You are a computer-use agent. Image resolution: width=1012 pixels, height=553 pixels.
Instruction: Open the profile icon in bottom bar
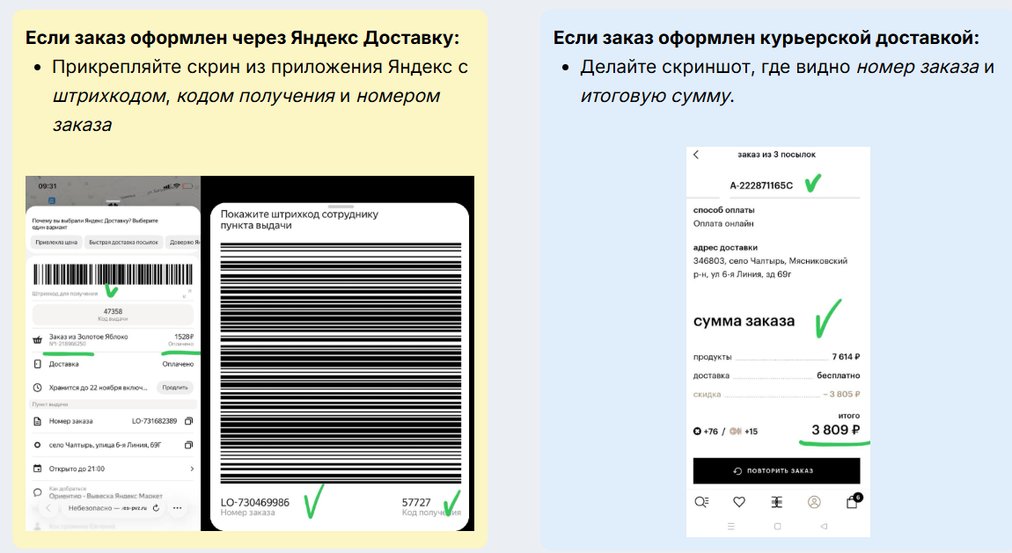[x=815, y=502]
